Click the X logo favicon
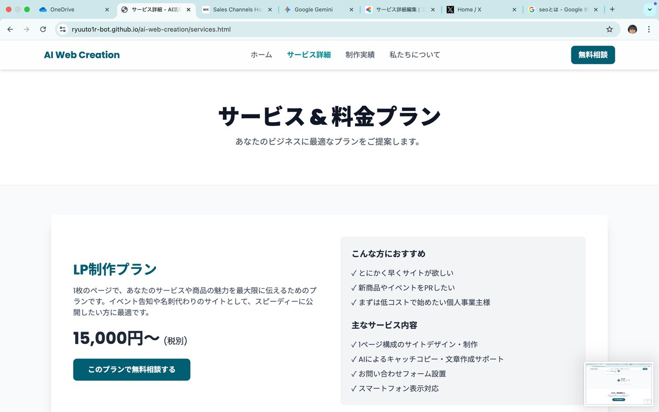 click(x=450, y=9)
